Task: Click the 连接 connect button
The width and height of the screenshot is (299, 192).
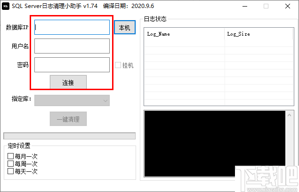Action: point(68,82)
